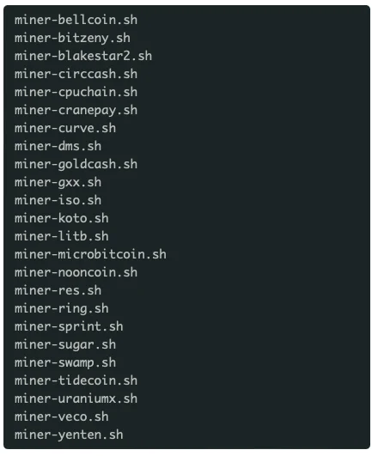378x456 pixels.
Task: Select the miner-dms.sh entry
Action: coord(58,146)
